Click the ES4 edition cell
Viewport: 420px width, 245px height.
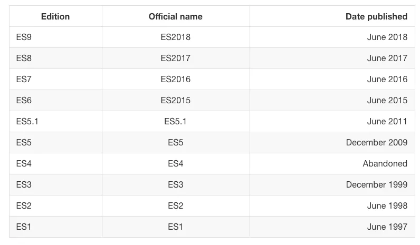pos(24,164)
